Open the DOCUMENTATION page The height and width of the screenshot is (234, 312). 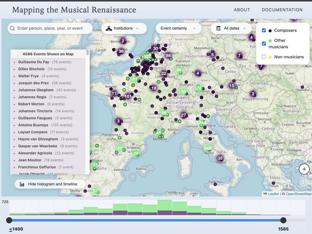pyautogui.click(x=282, y=10)
